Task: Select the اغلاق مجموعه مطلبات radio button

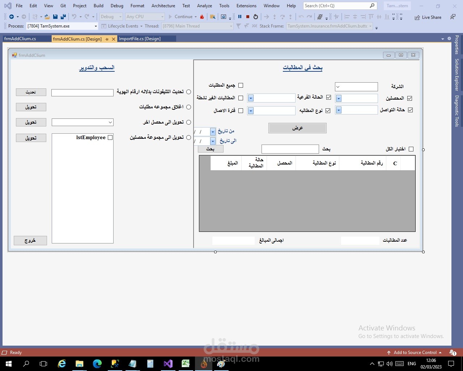Action: pyautogui.click(x=188, y=107)
